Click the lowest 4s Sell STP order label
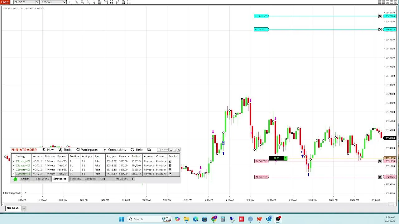Viewport: 399px width, 224px height. (x=261, y=177)
